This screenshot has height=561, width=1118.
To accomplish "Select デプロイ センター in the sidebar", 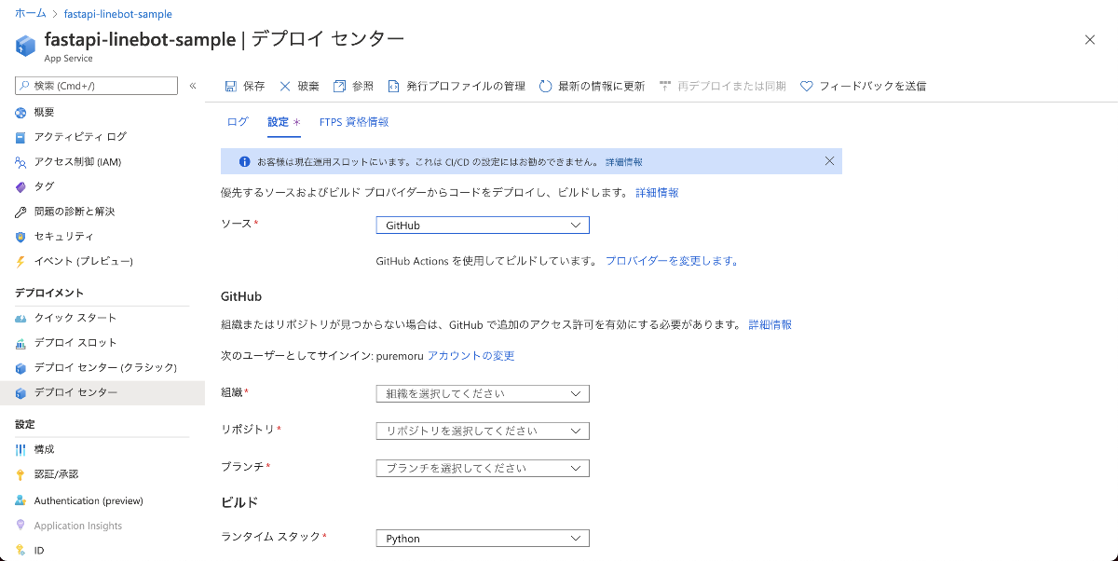I will click(102, 392).
